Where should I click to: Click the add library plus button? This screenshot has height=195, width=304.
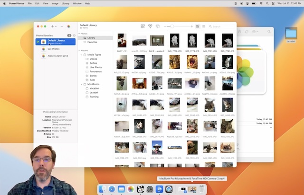click(52, 27)
